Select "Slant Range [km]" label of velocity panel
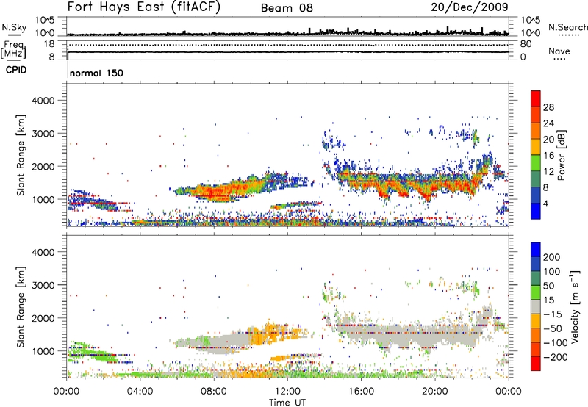 click(x=21, y=307)
